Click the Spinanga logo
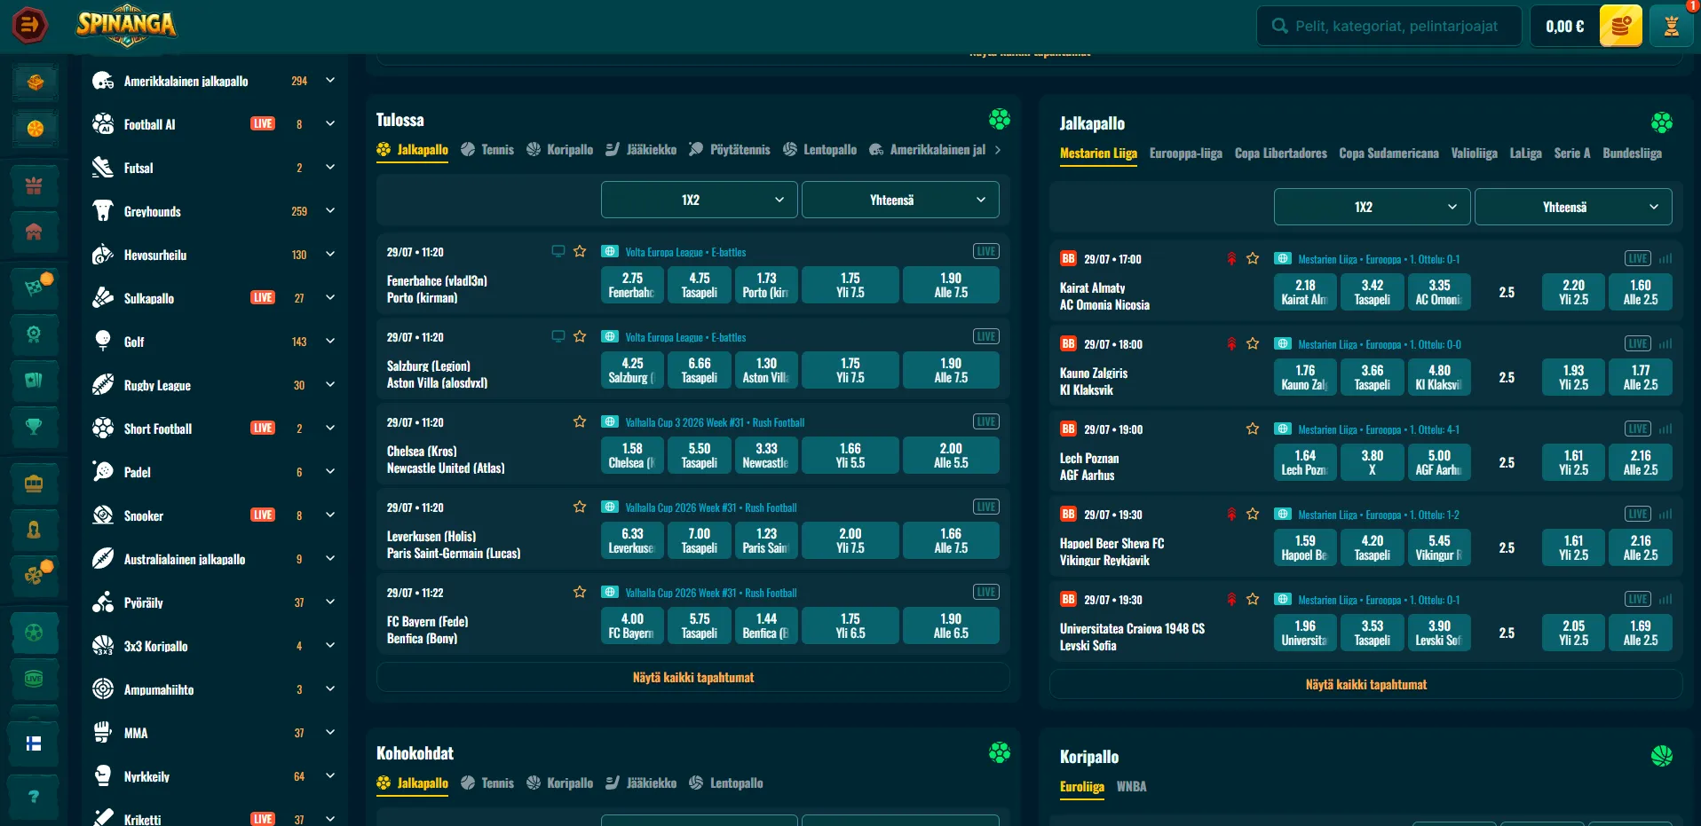Image resolution: width=1701 pixels, height=826 pixels. click(126, 25)
